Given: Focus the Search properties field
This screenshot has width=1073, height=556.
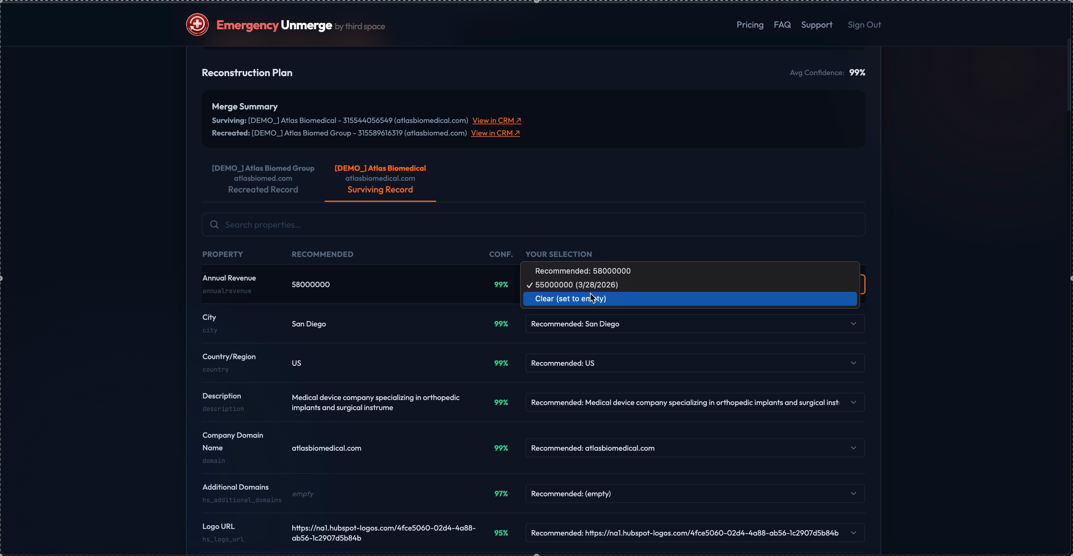Looking at the screenshot, I should tap(533, 225).
